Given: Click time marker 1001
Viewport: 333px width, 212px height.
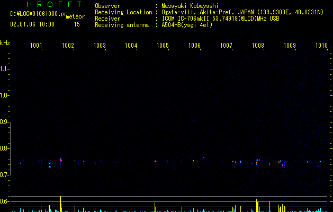Looking at the screenshot, I should (x=36, y=45).
